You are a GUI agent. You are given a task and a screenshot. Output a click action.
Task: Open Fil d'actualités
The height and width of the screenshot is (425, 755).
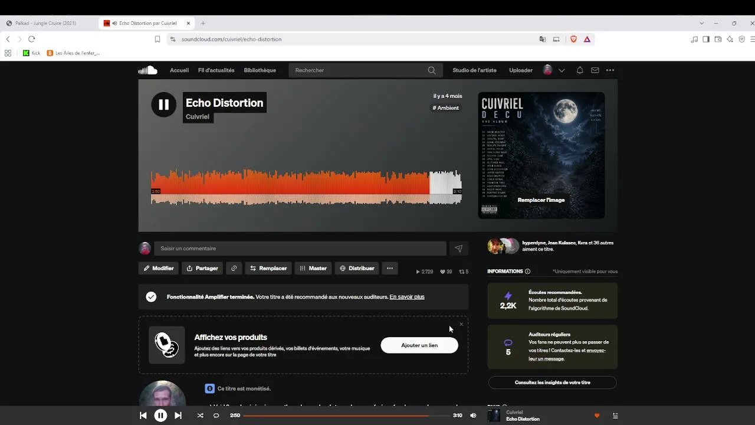pos(216,70)
